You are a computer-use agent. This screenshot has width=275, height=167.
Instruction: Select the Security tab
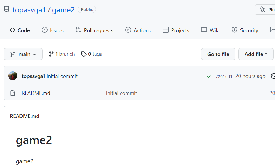(245, 30)
